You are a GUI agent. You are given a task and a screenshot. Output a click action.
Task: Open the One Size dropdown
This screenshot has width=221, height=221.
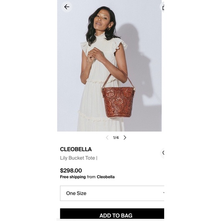[x=112, y=193]
